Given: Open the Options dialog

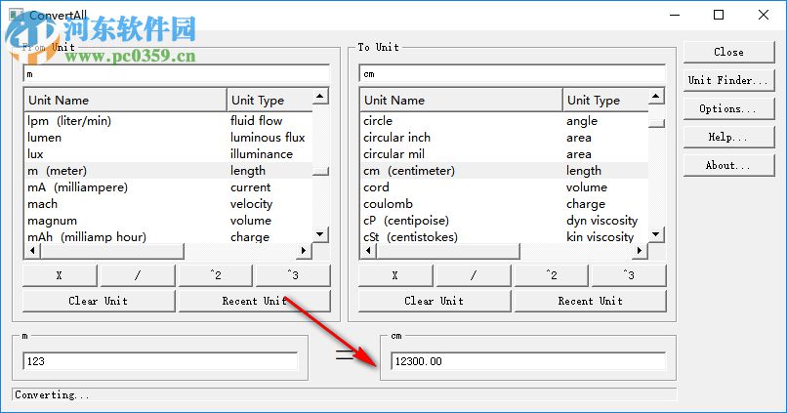Looking at the screenshot, I should pyautogui.click(x=728, y=109).
